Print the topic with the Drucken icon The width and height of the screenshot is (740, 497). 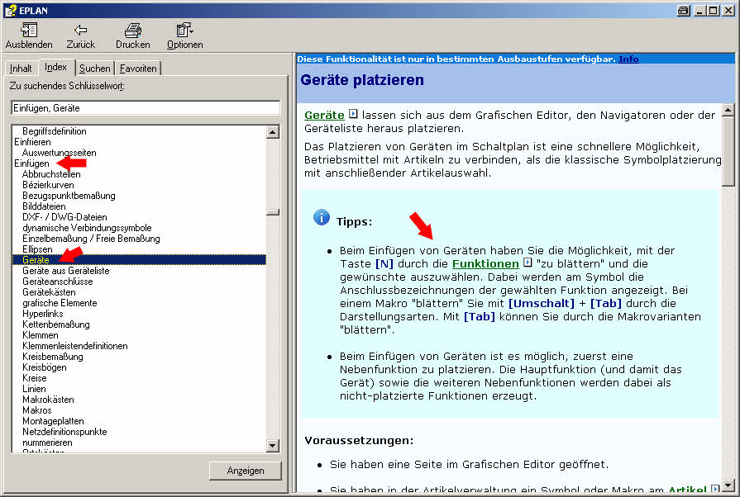pyautogui.click(x=133, y=31)
